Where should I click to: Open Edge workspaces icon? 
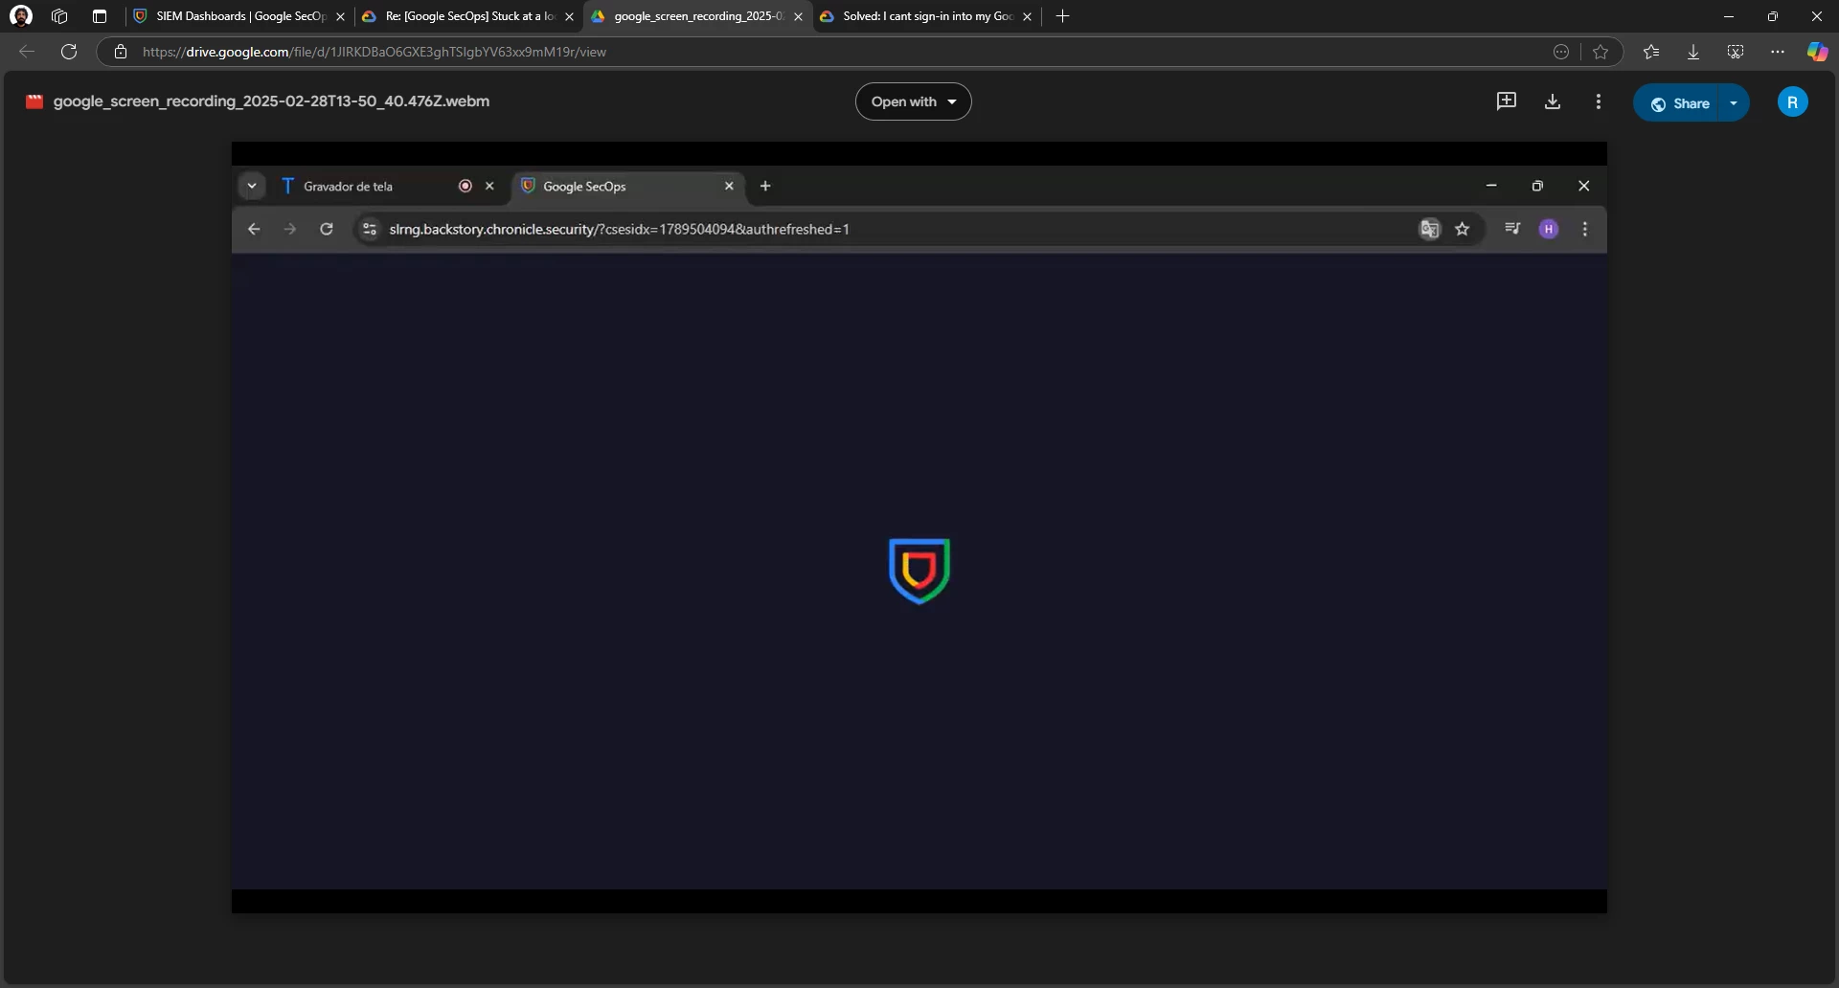click(59, 16)
